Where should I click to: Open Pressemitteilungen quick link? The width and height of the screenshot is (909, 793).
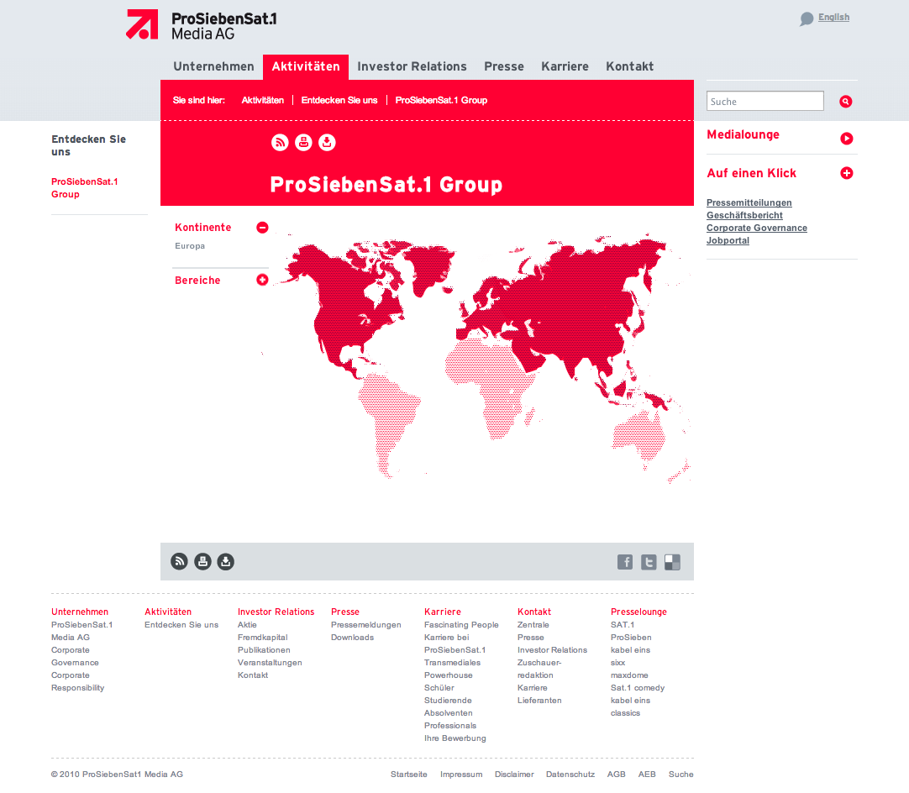coord(749,203)
